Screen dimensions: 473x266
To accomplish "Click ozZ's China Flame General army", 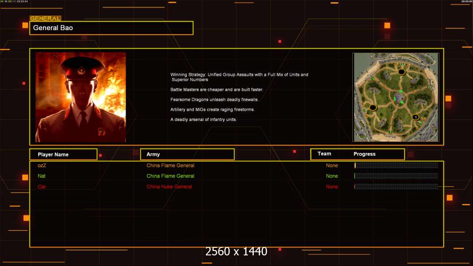I will [x=170, y=165].
